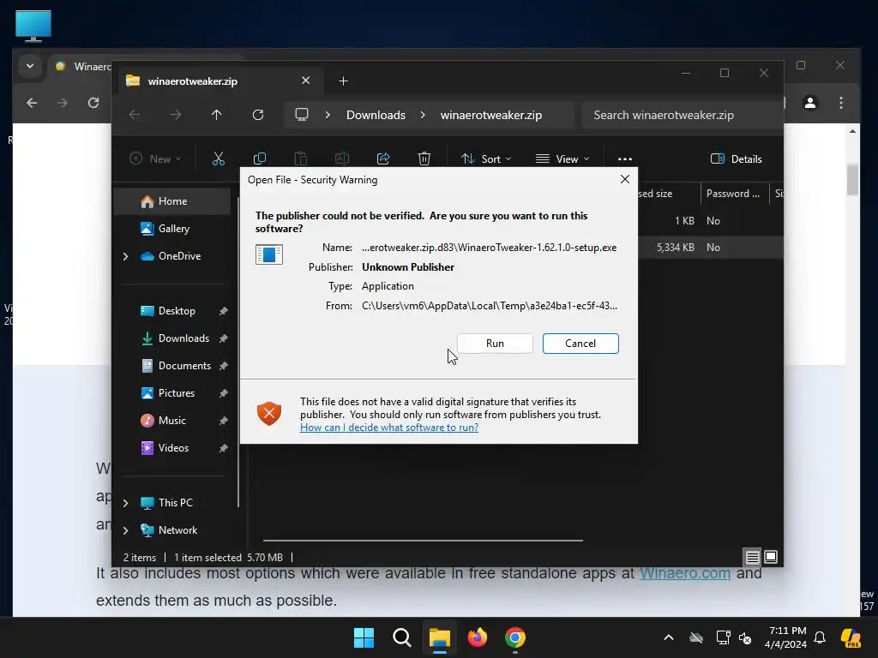Click Cancel in the Security Warning dialog

point(580,343)
